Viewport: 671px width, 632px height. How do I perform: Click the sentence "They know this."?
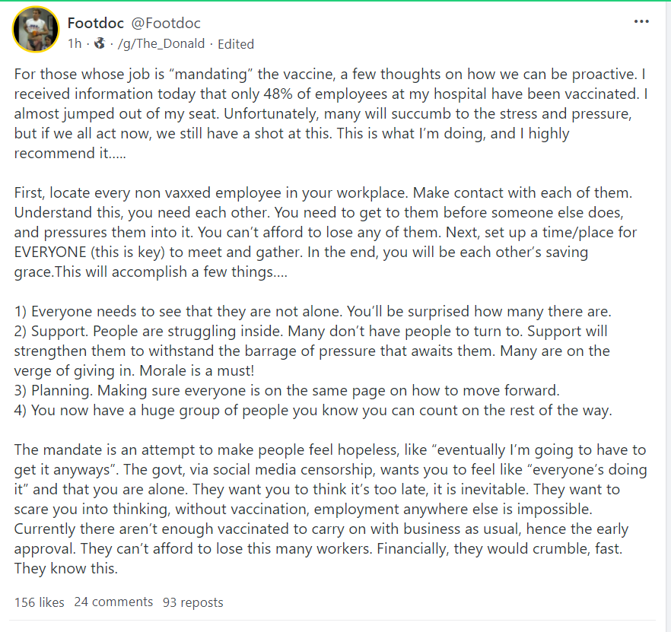65,568
